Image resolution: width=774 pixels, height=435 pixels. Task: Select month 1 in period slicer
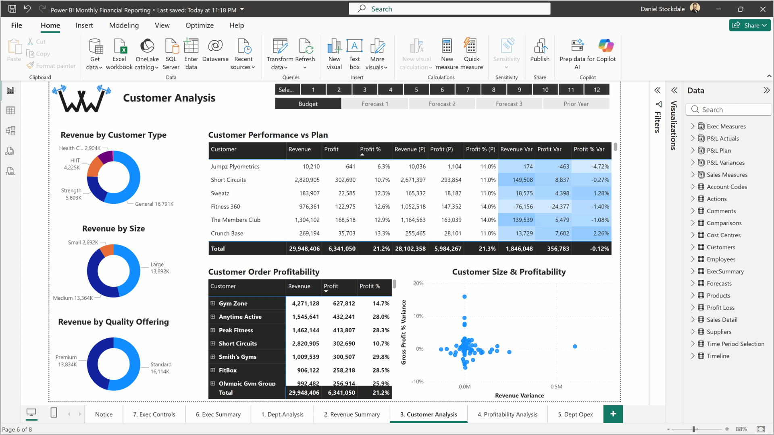313,89
